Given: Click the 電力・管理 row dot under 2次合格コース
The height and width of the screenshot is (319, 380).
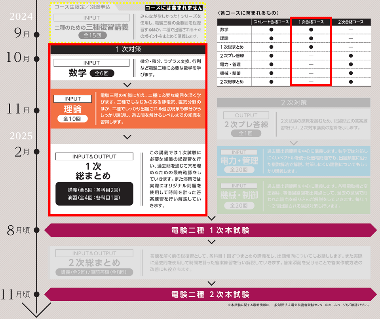Looking at the screenshot, I should pos(351,64).
